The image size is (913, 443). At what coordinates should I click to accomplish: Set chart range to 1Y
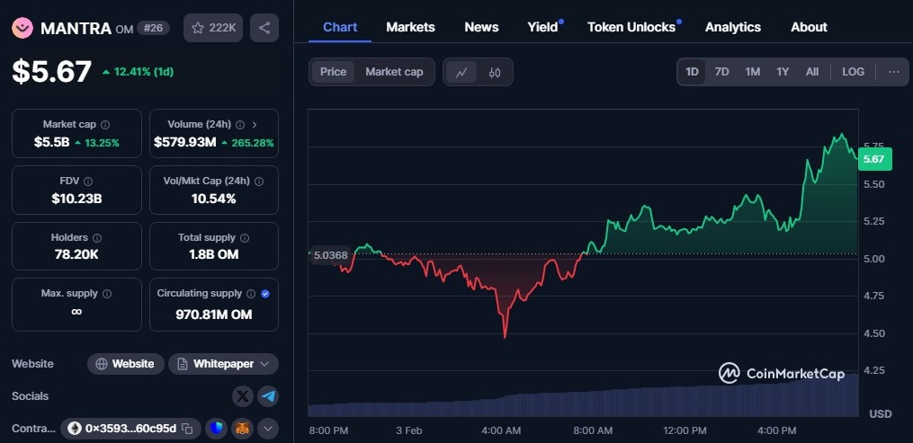click(783, 72)
